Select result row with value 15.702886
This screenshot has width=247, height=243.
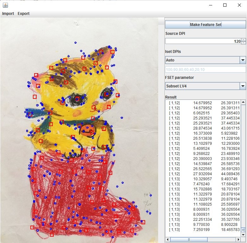point(203,189)
